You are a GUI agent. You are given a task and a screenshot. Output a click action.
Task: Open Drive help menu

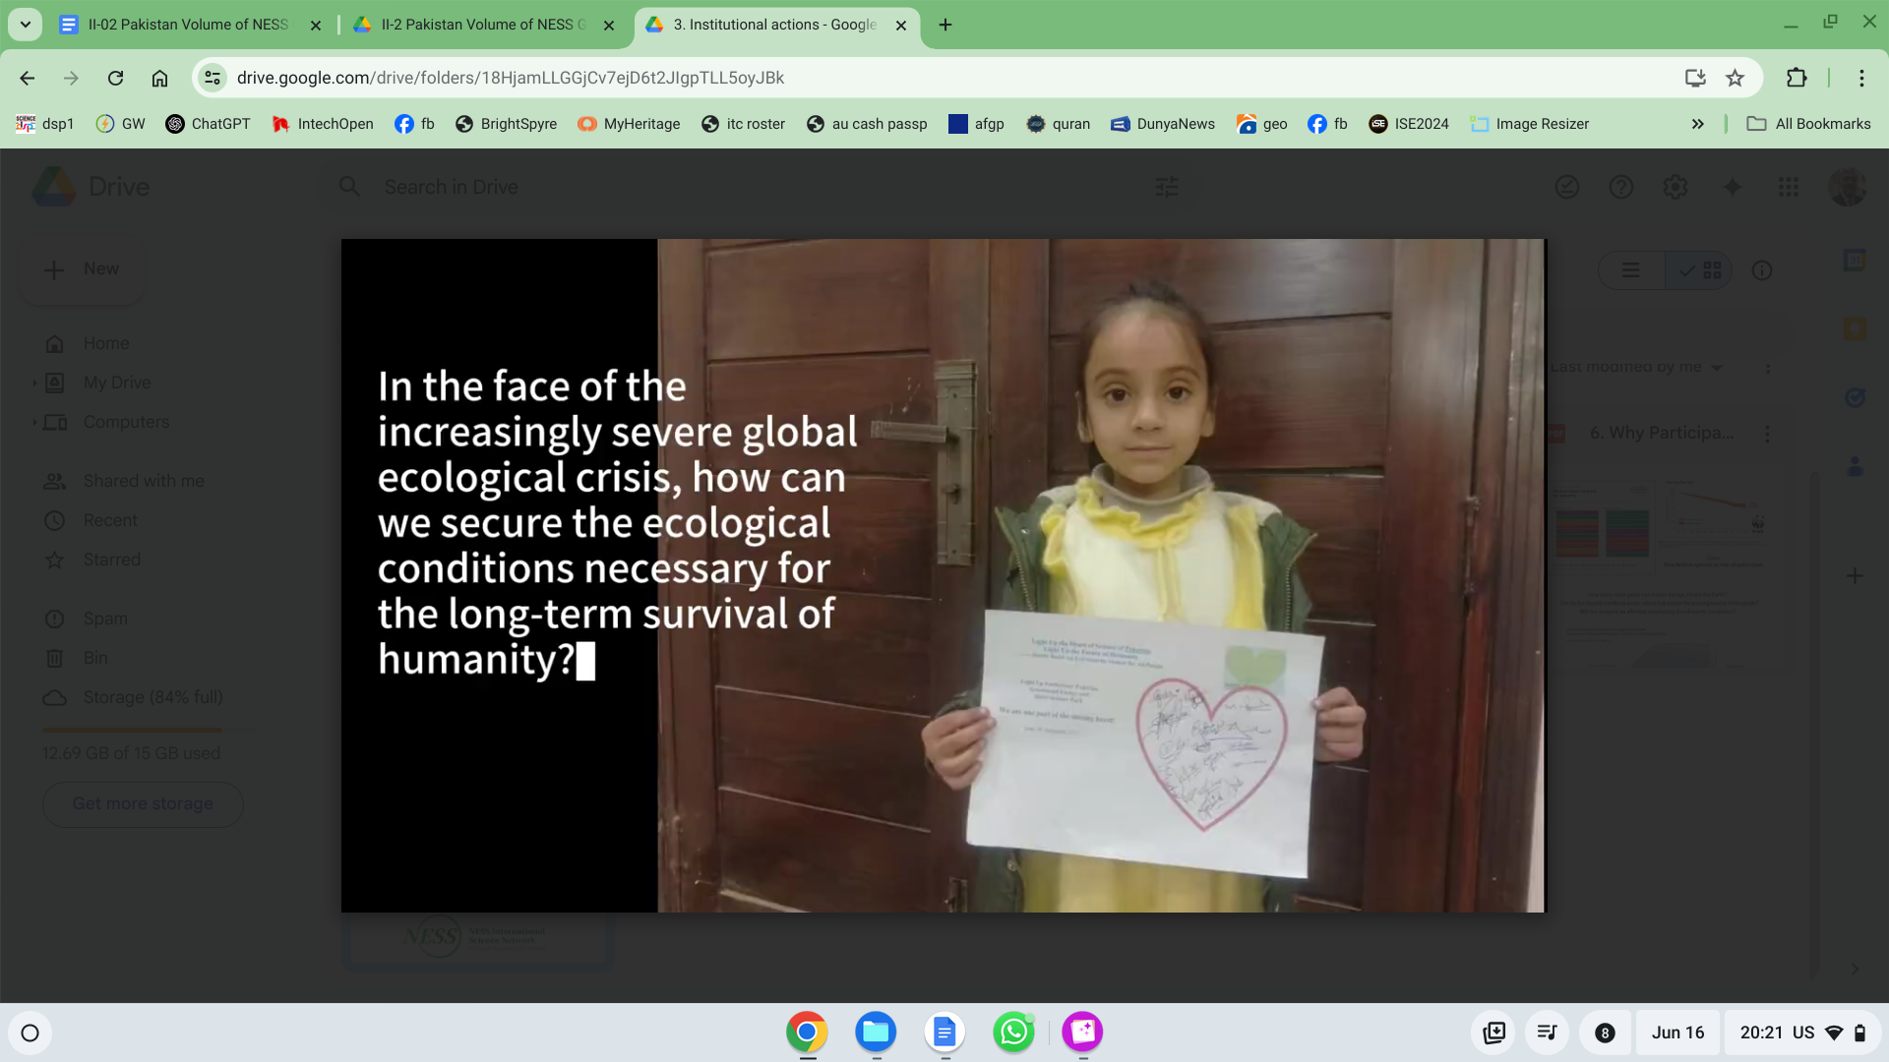(1621, 187)
